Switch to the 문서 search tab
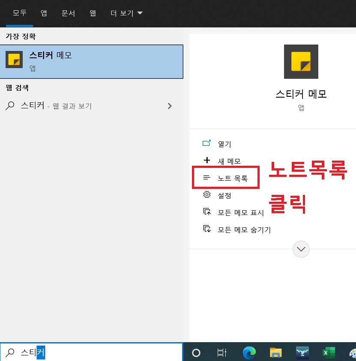This screenshot has height=361, width=356. [x=68, y=13]
